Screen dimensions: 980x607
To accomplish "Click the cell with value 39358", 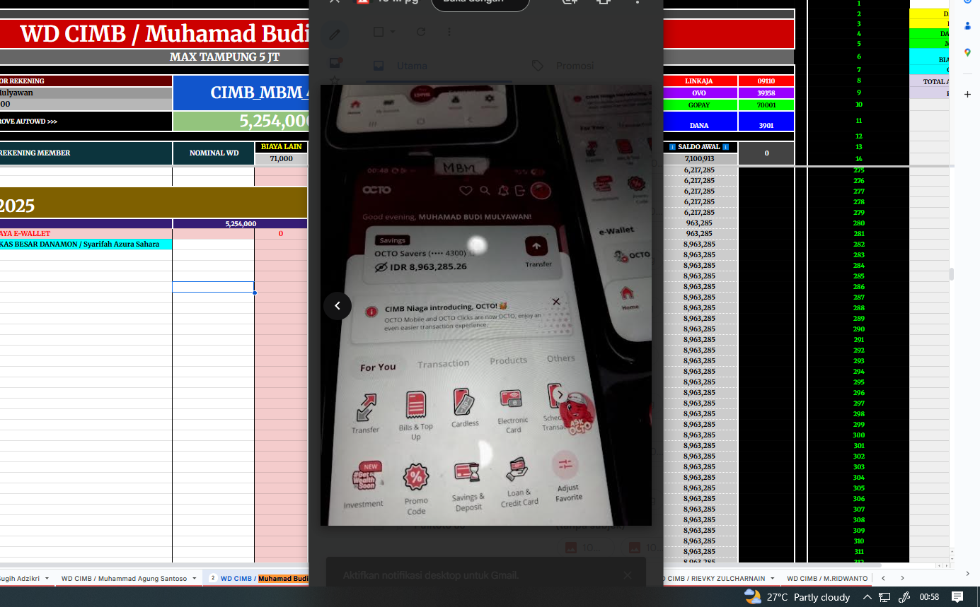I will (x=766, y=93).
